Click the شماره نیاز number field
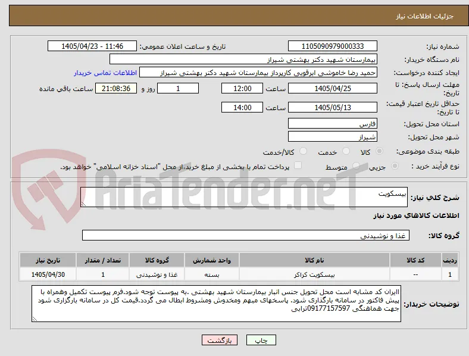The image size is (469, 356). click(332, 46)
